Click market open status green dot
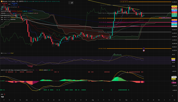The image size is (178, 102). point(25,1)
